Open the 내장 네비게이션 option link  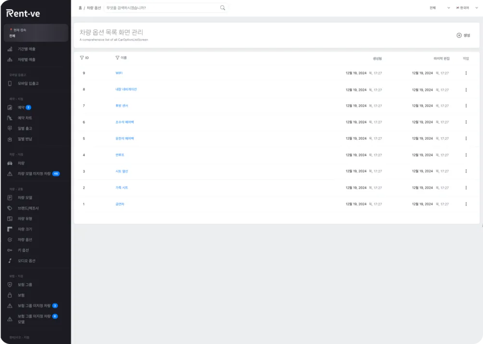pos(126,90)
